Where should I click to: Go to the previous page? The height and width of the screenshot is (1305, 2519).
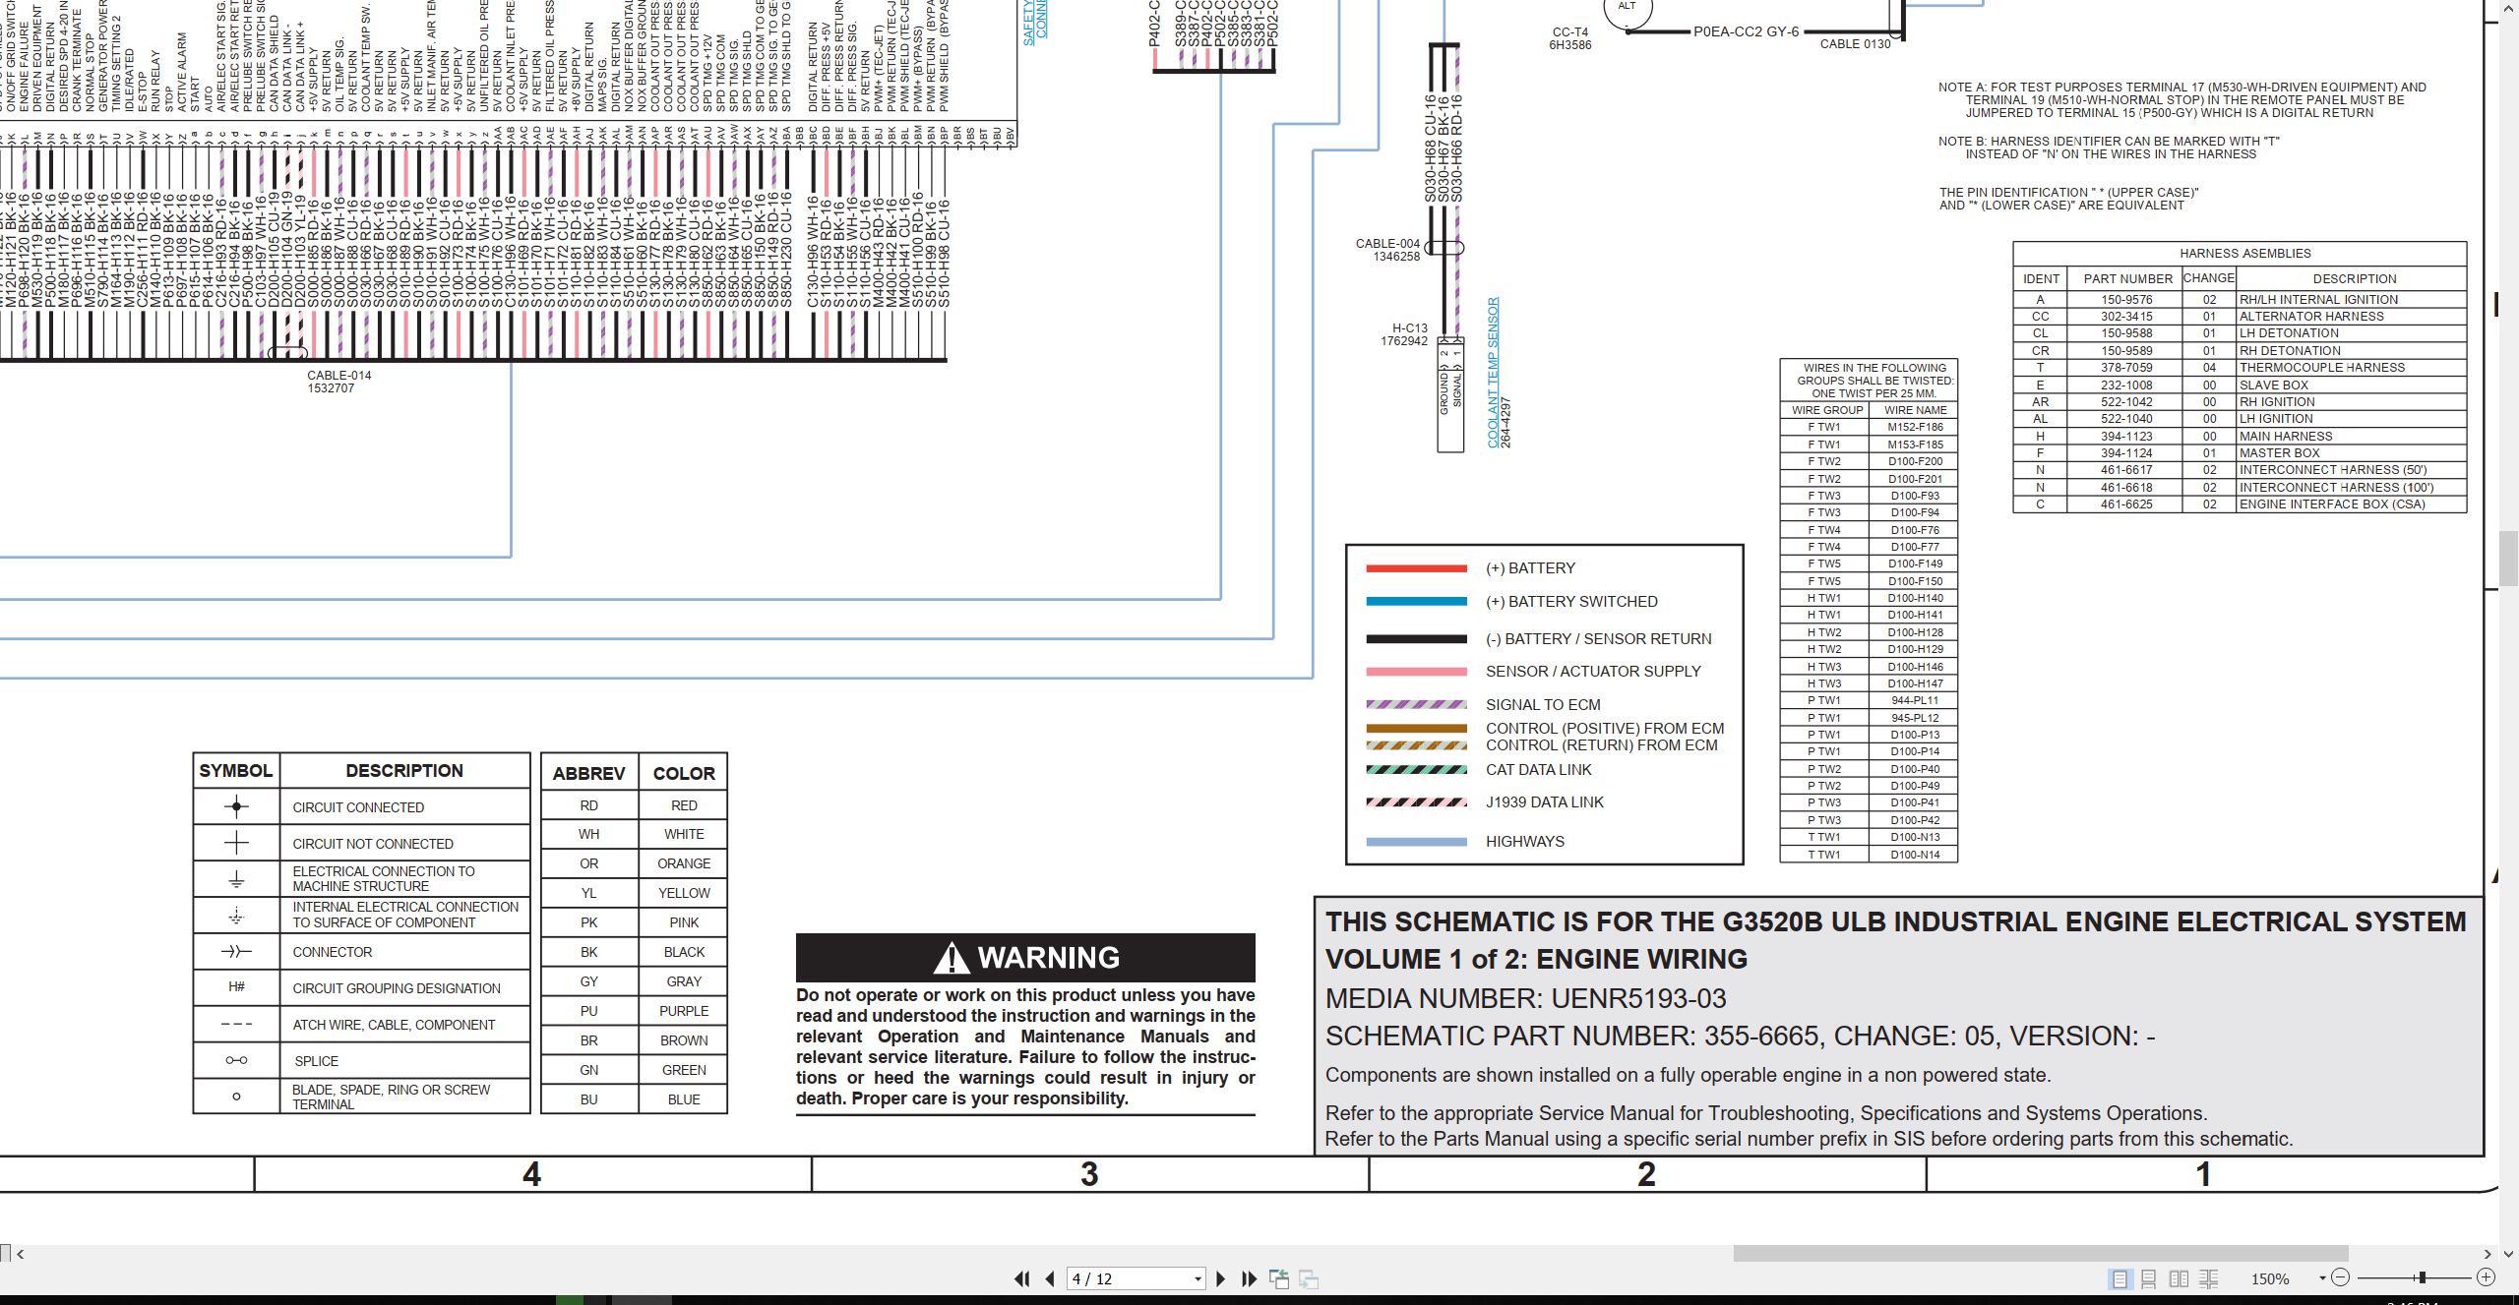pos(1050,1279)
